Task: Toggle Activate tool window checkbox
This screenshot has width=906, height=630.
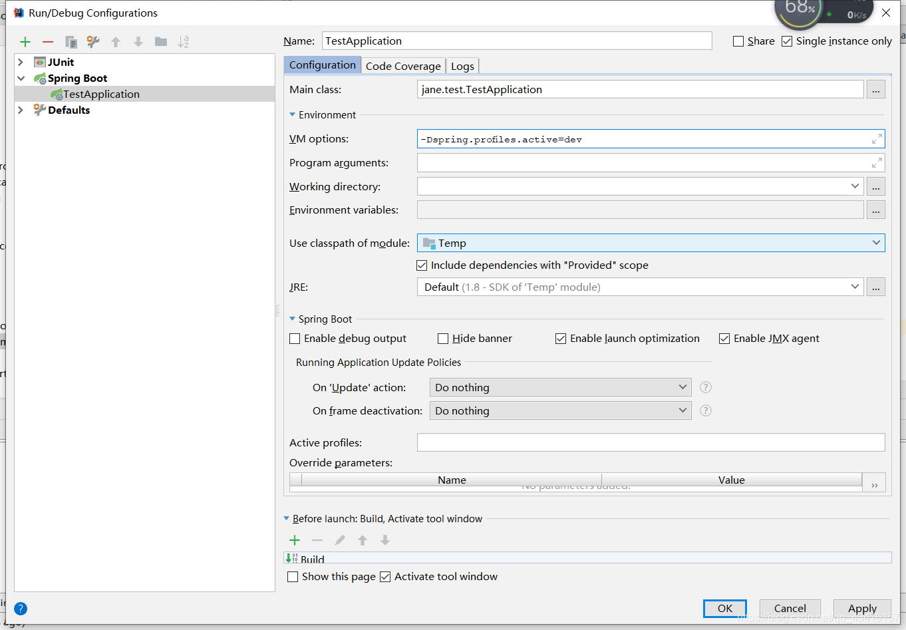Action: click(x=385, y=577)
